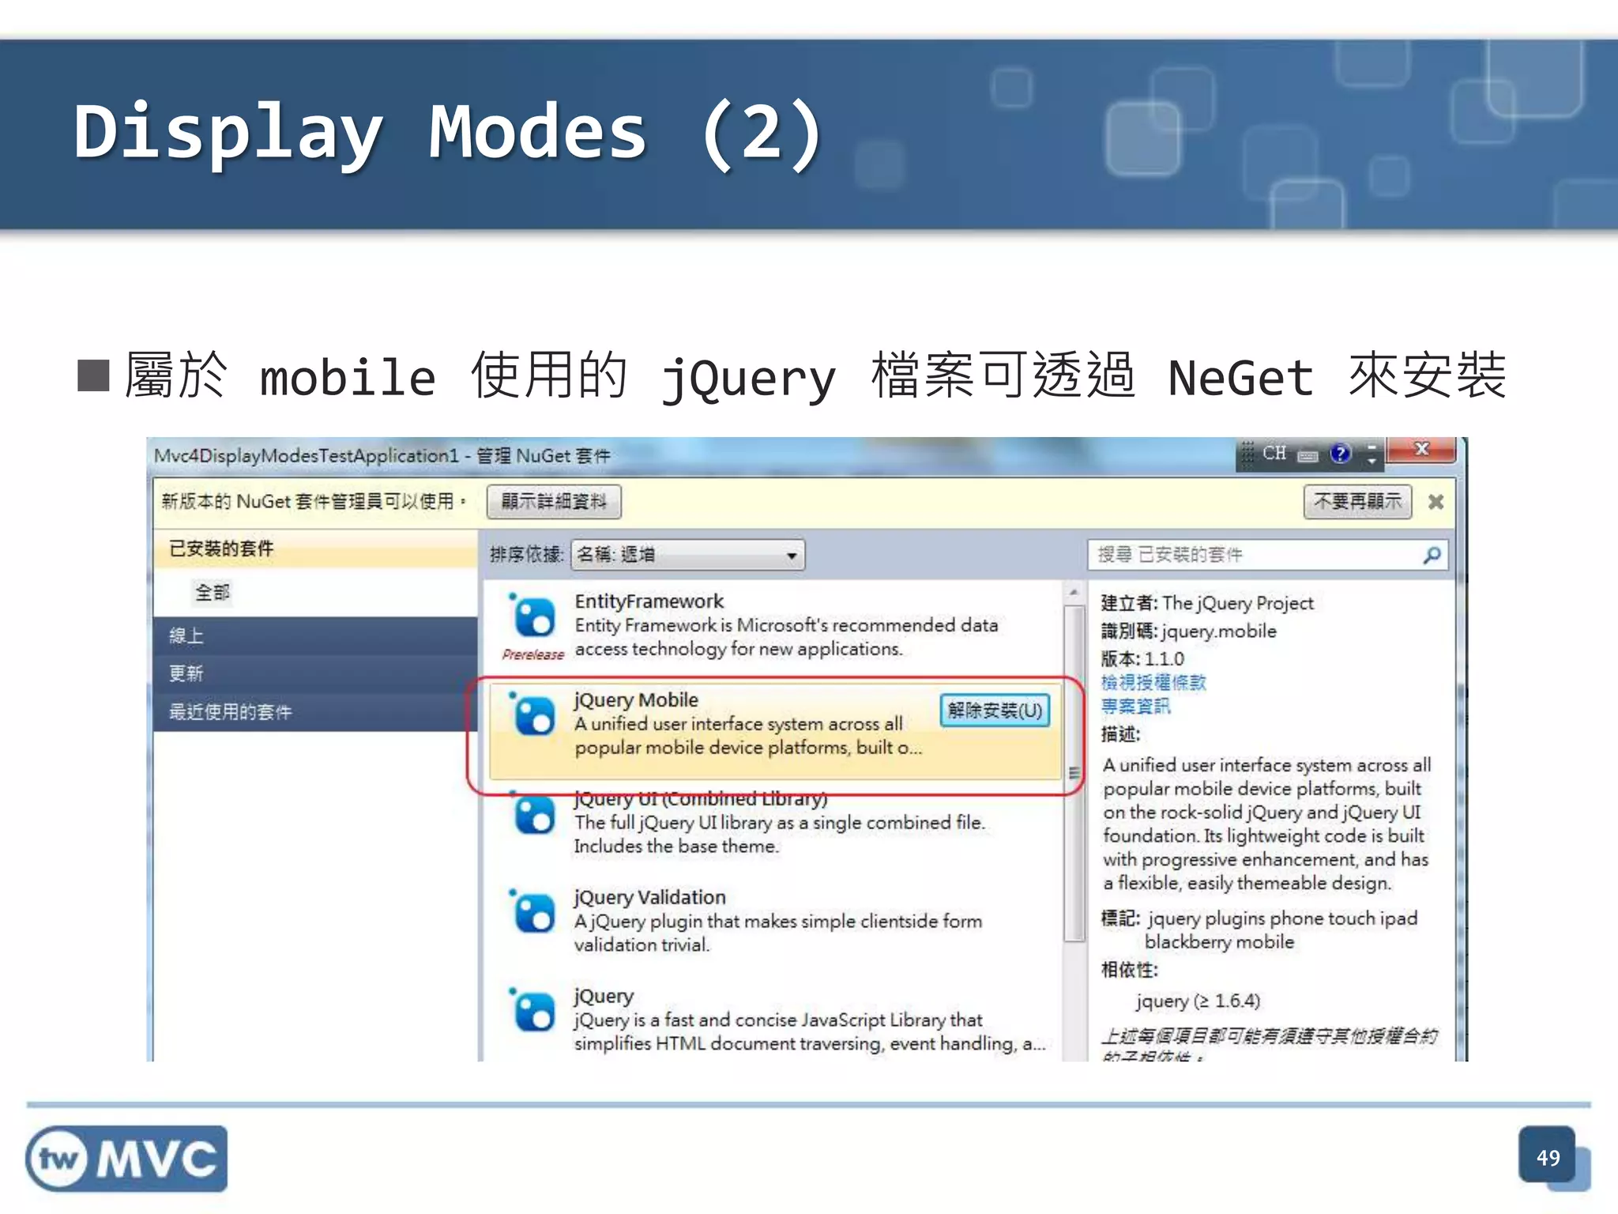
Task: Click the Prerelease label under EntityFramework
Action: tap(533, 654)
